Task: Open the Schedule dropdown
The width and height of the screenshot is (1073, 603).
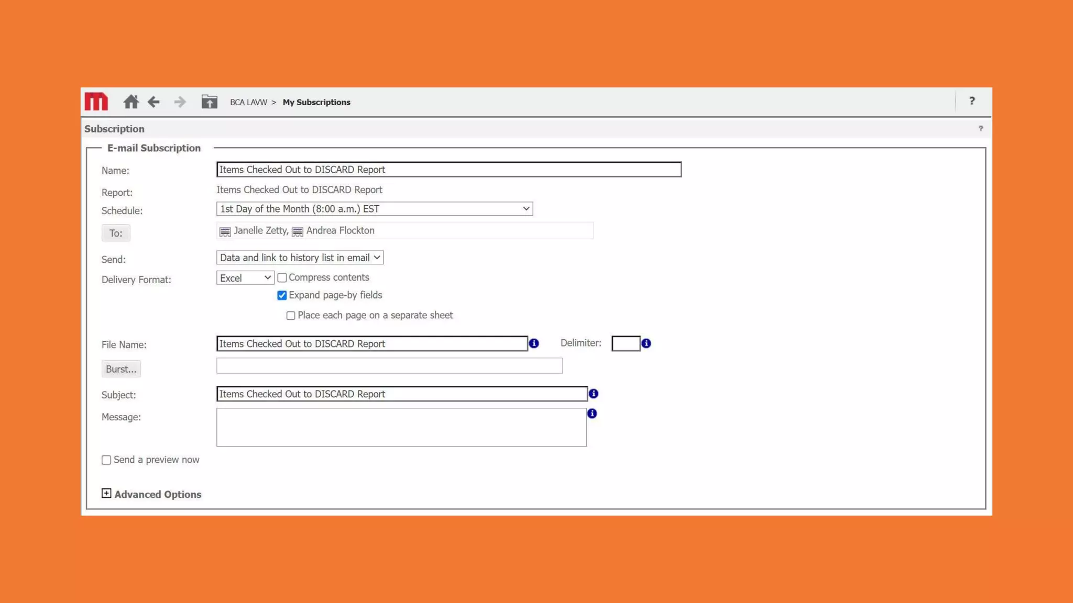Action: pos(374,209)
